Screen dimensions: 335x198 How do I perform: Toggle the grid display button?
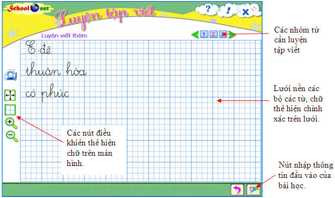[x=10, y=110]
